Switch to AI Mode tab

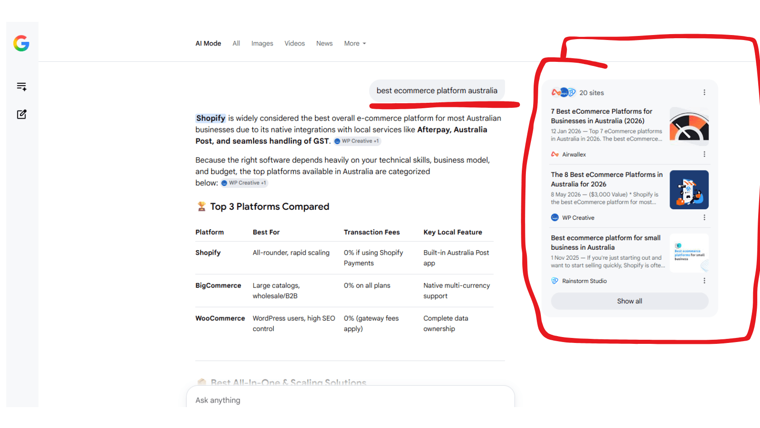pyautogui.click(x=208, y=43)
